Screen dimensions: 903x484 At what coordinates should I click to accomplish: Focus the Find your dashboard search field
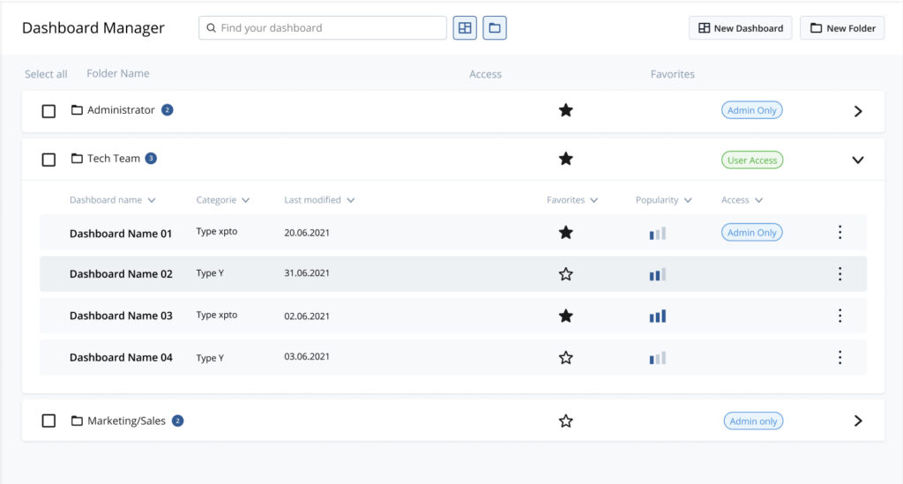[323, 27]
